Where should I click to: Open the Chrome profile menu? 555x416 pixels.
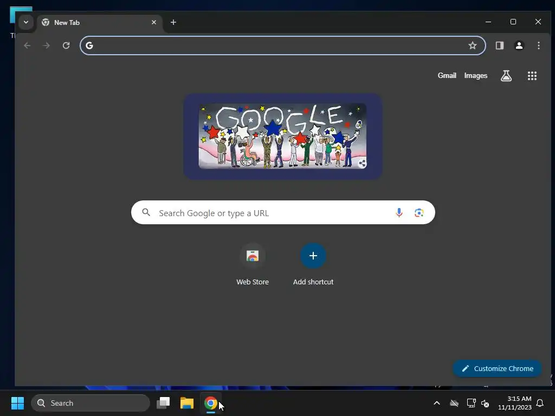(519, 45)
